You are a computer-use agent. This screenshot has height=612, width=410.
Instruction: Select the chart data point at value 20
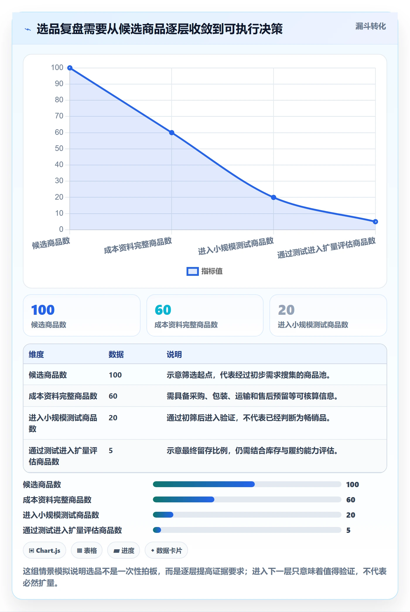(274, 198)
